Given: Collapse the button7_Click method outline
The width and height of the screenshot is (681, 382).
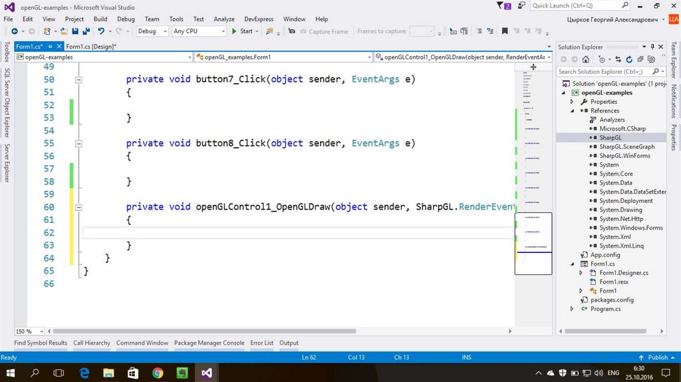Looking at the screenshot, I should [x=78, y=79].
